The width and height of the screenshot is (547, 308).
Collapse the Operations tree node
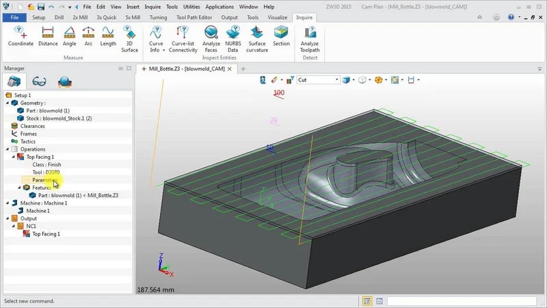pos(8,149)
